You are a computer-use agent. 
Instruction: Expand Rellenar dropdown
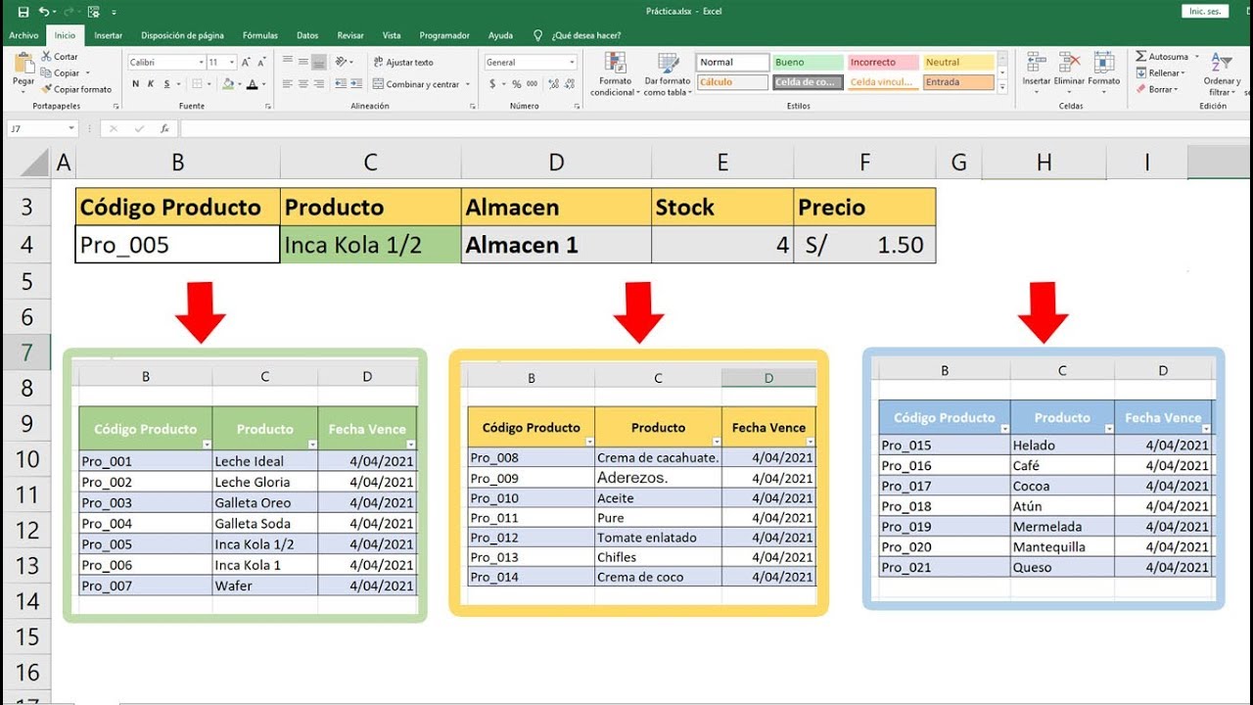1183,72
